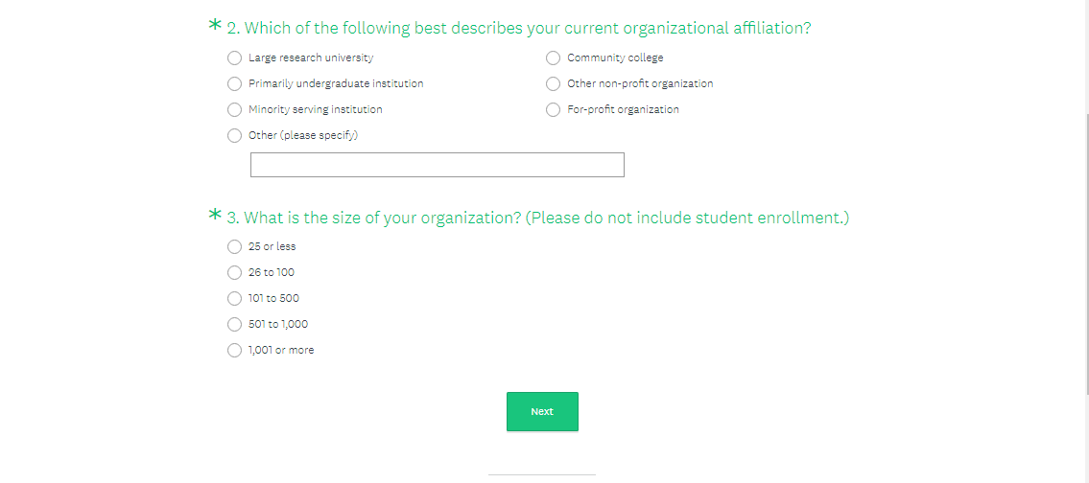Choose 'Primarily undergraduate institution' radio button
Screen dimensions: 1089x483
tap(235, 84)
